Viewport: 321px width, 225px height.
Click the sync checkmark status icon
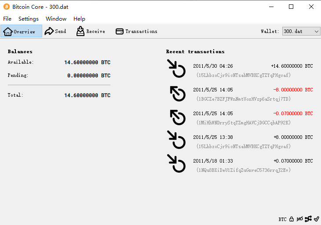[x=316, y=219]
